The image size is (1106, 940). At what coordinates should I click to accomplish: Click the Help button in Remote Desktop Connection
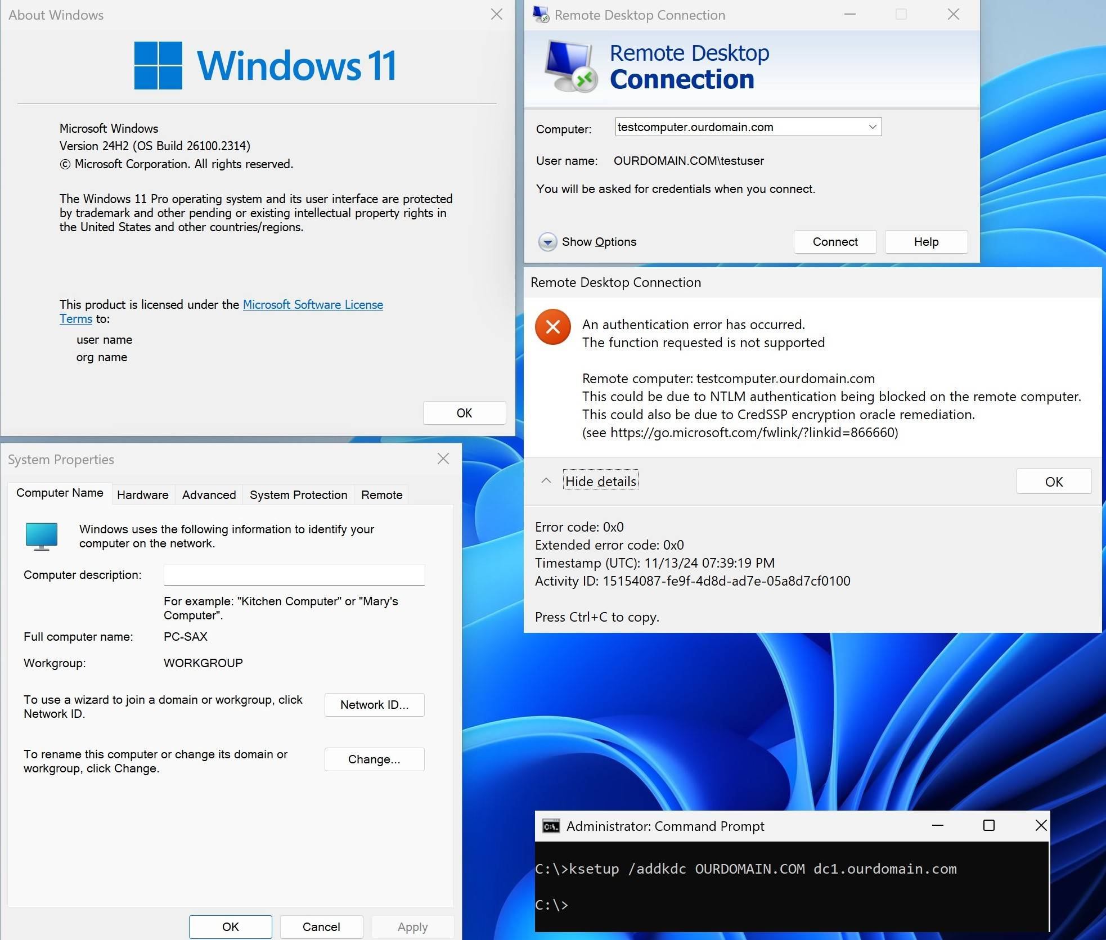[926, 242]
